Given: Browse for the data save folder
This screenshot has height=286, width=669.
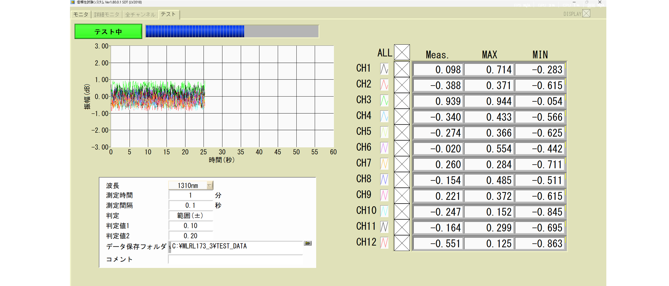Looking at the screenshot, I should pos(308,243).
